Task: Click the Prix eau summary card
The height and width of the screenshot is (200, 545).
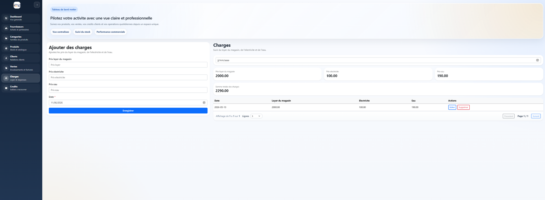Action: pyautogui.click(x=489, y=74)
